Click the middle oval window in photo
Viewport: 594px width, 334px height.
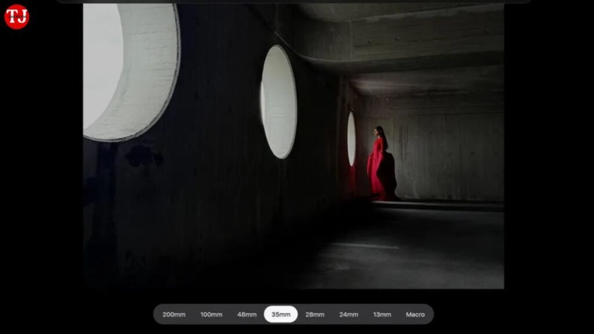tap(279, 101)
